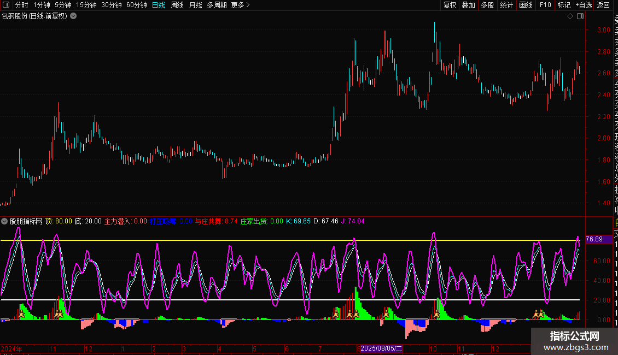Expand the 更多 more periods menu
The height and width of the screenshot is (355, 618).
pos(241,5)
